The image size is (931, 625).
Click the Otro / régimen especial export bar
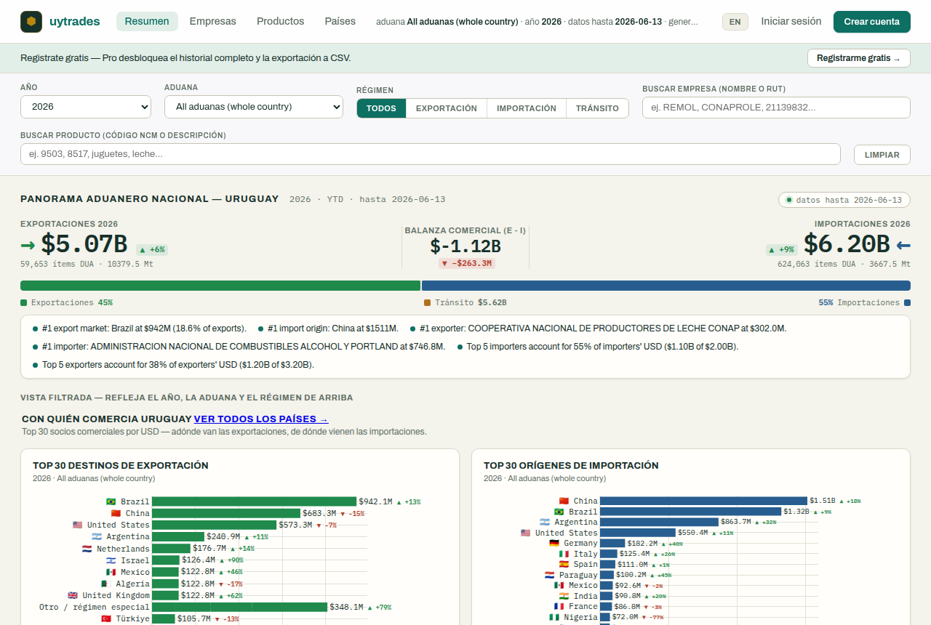(x=240, y=607)
